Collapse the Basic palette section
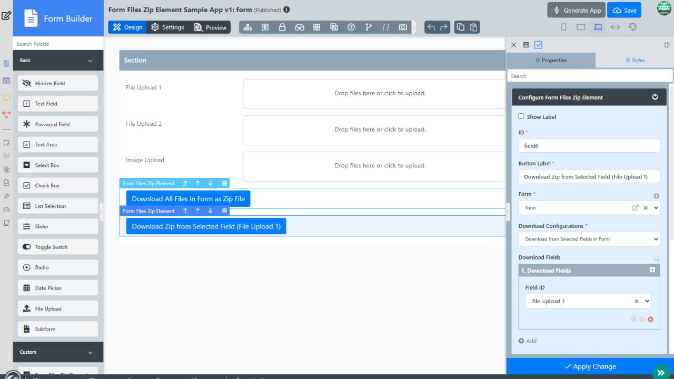 click(90, 61)
